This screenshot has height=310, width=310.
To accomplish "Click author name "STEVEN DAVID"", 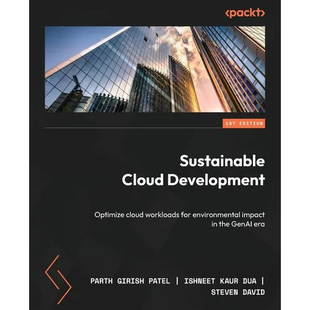I will coord(238,292).
